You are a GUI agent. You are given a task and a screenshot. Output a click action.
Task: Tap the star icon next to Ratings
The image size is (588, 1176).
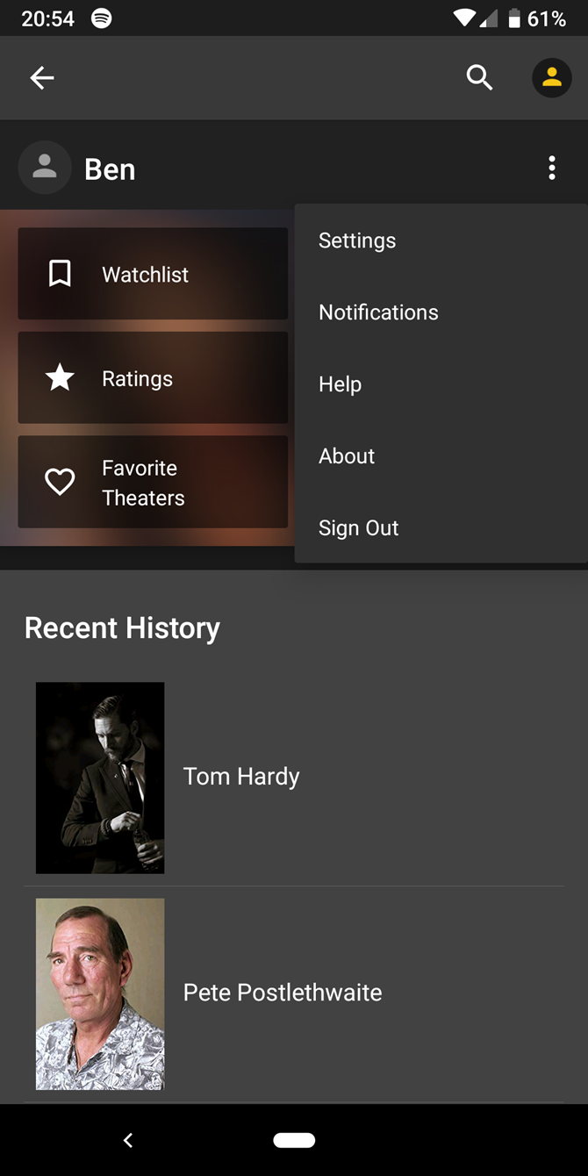tap(59, 377)
